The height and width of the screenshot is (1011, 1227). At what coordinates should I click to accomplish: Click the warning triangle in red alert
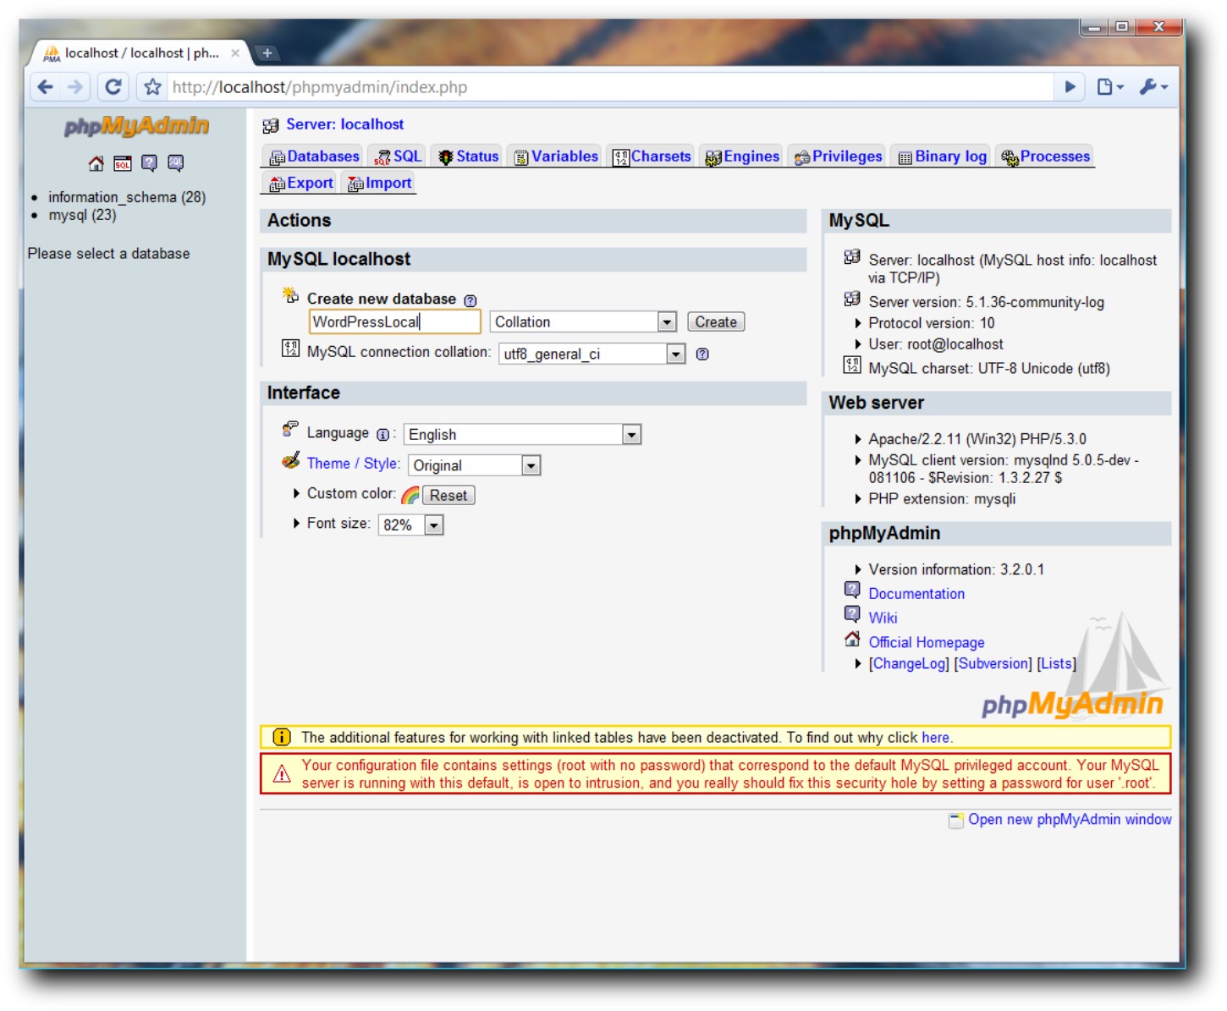pyautogui.click(x=282, y=773)
